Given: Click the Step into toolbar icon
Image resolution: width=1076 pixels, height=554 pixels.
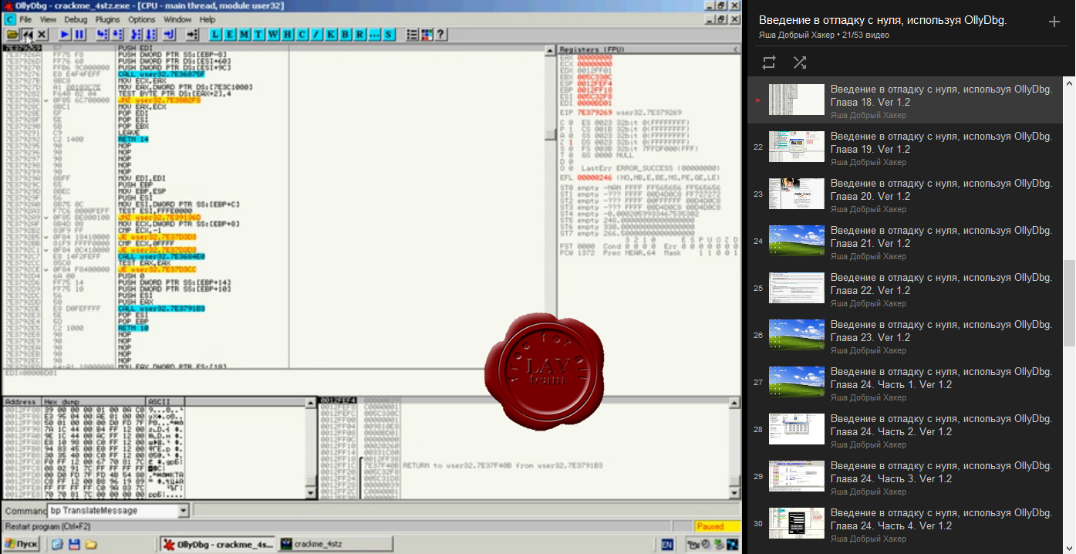Looking at the screenshot, I should pos(102,34).
